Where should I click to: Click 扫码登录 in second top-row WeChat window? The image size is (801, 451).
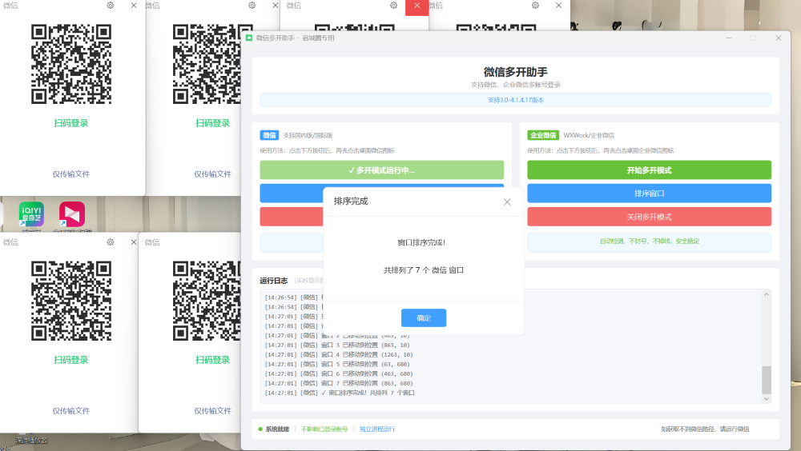[212, 123]
